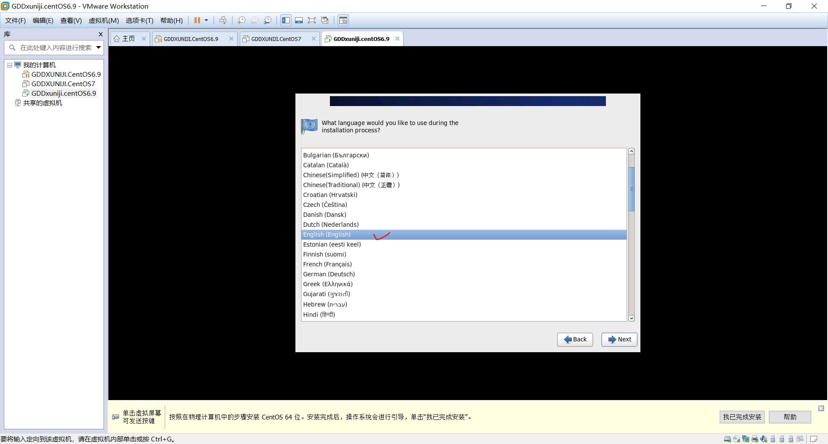This screenshot has height=444, width=828.
Task: Open the snapshot manager
Action: click(x=268, y=20)
